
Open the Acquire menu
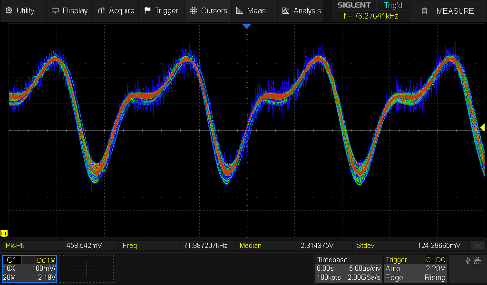pyautogui.click(x=116, y=10)
